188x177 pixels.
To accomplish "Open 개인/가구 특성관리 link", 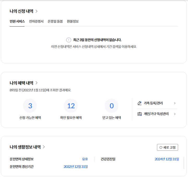I will coord(156,114).
